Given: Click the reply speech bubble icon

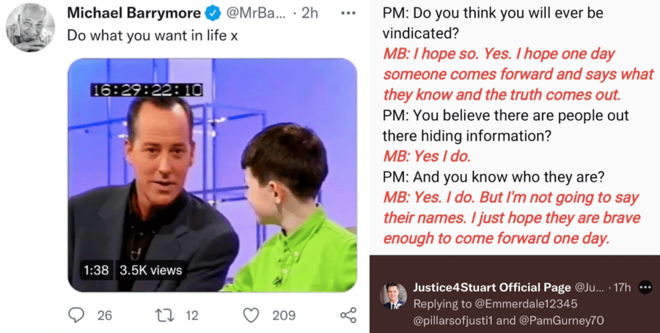Looking at the screenshot, I should point(77,315).
